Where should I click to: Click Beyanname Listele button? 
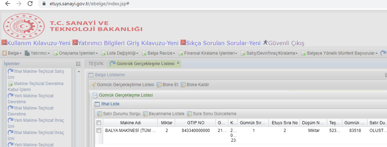click(164, 114)
